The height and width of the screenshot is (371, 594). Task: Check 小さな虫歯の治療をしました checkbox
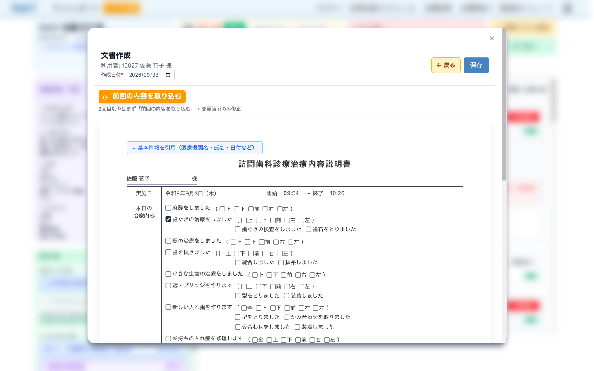pyautogui.click(x=168, y=274)
